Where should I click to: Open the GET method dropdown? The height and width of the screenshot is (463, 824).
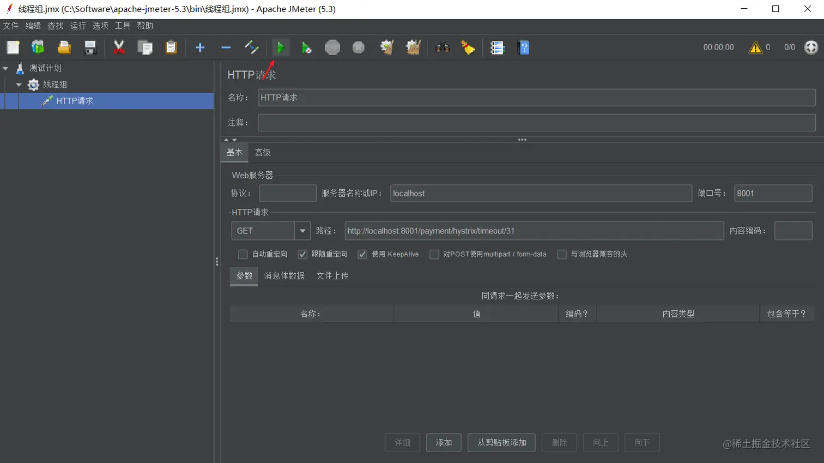coord(302,231)
